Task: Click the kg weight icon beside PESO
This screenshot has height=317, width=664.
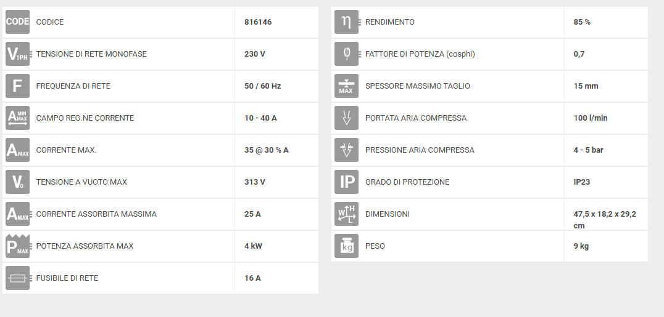Action: click(346, 246)
